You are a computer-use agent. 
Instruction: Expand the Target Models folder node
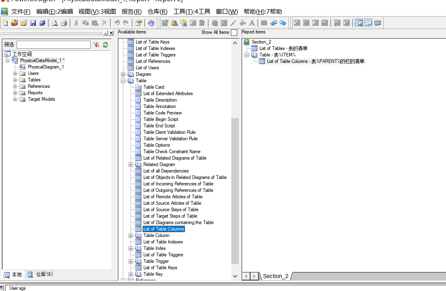(15, 99)
